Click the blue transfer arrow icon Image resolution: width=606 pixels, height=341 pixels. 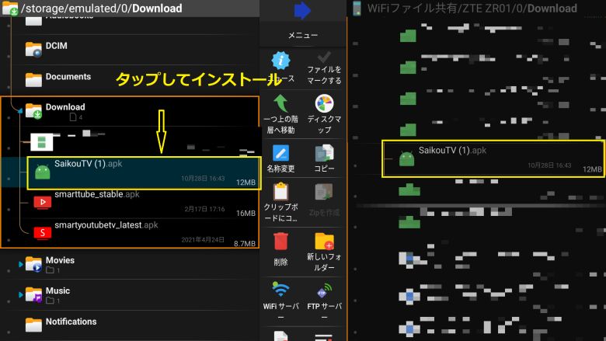pyautogui.click(x=302, y=10)
